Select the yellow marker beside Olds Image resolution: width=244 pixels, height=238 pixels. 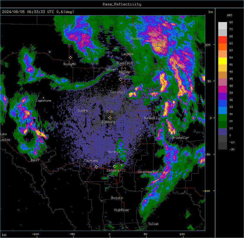[110, 118]
